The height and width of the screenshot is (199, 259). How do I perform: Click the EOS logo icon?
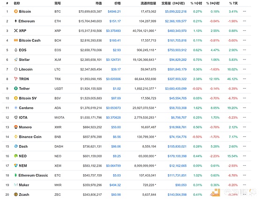pyautogui.click(x=16, y=50)
